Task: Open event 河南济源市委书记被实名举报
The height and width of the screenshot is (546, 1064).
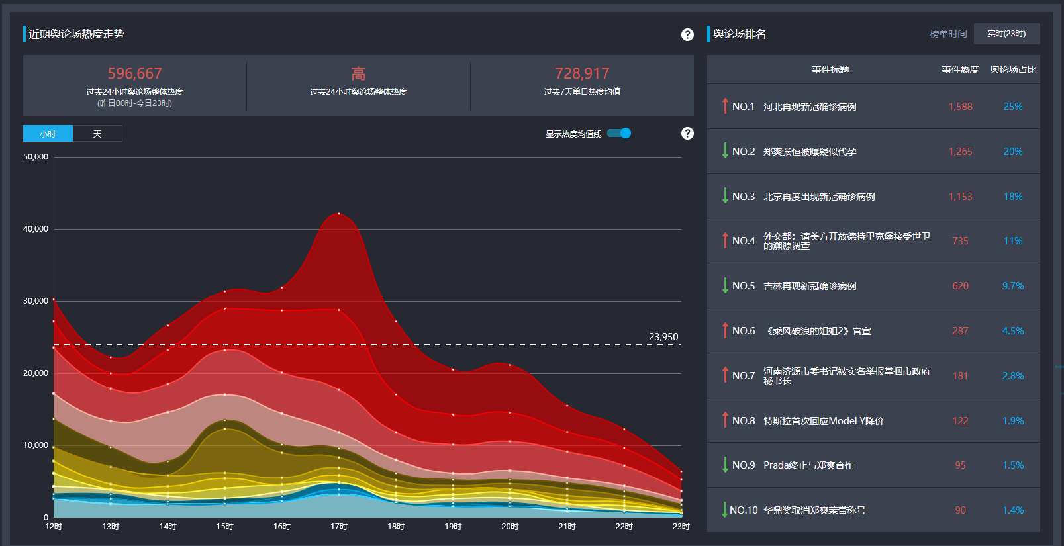Action: (x=847, y=376)
